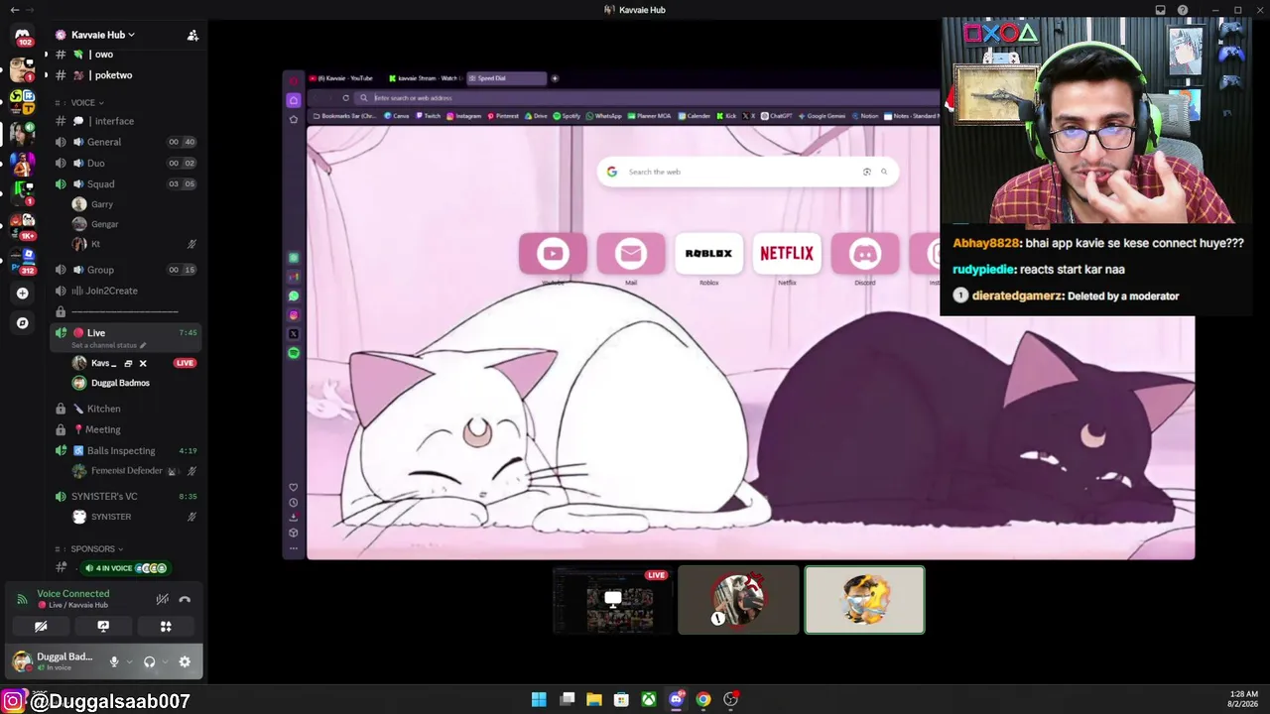
Task: Click the Add a Server plus icon
Action: pyautogui.click(x=22, y=294)
